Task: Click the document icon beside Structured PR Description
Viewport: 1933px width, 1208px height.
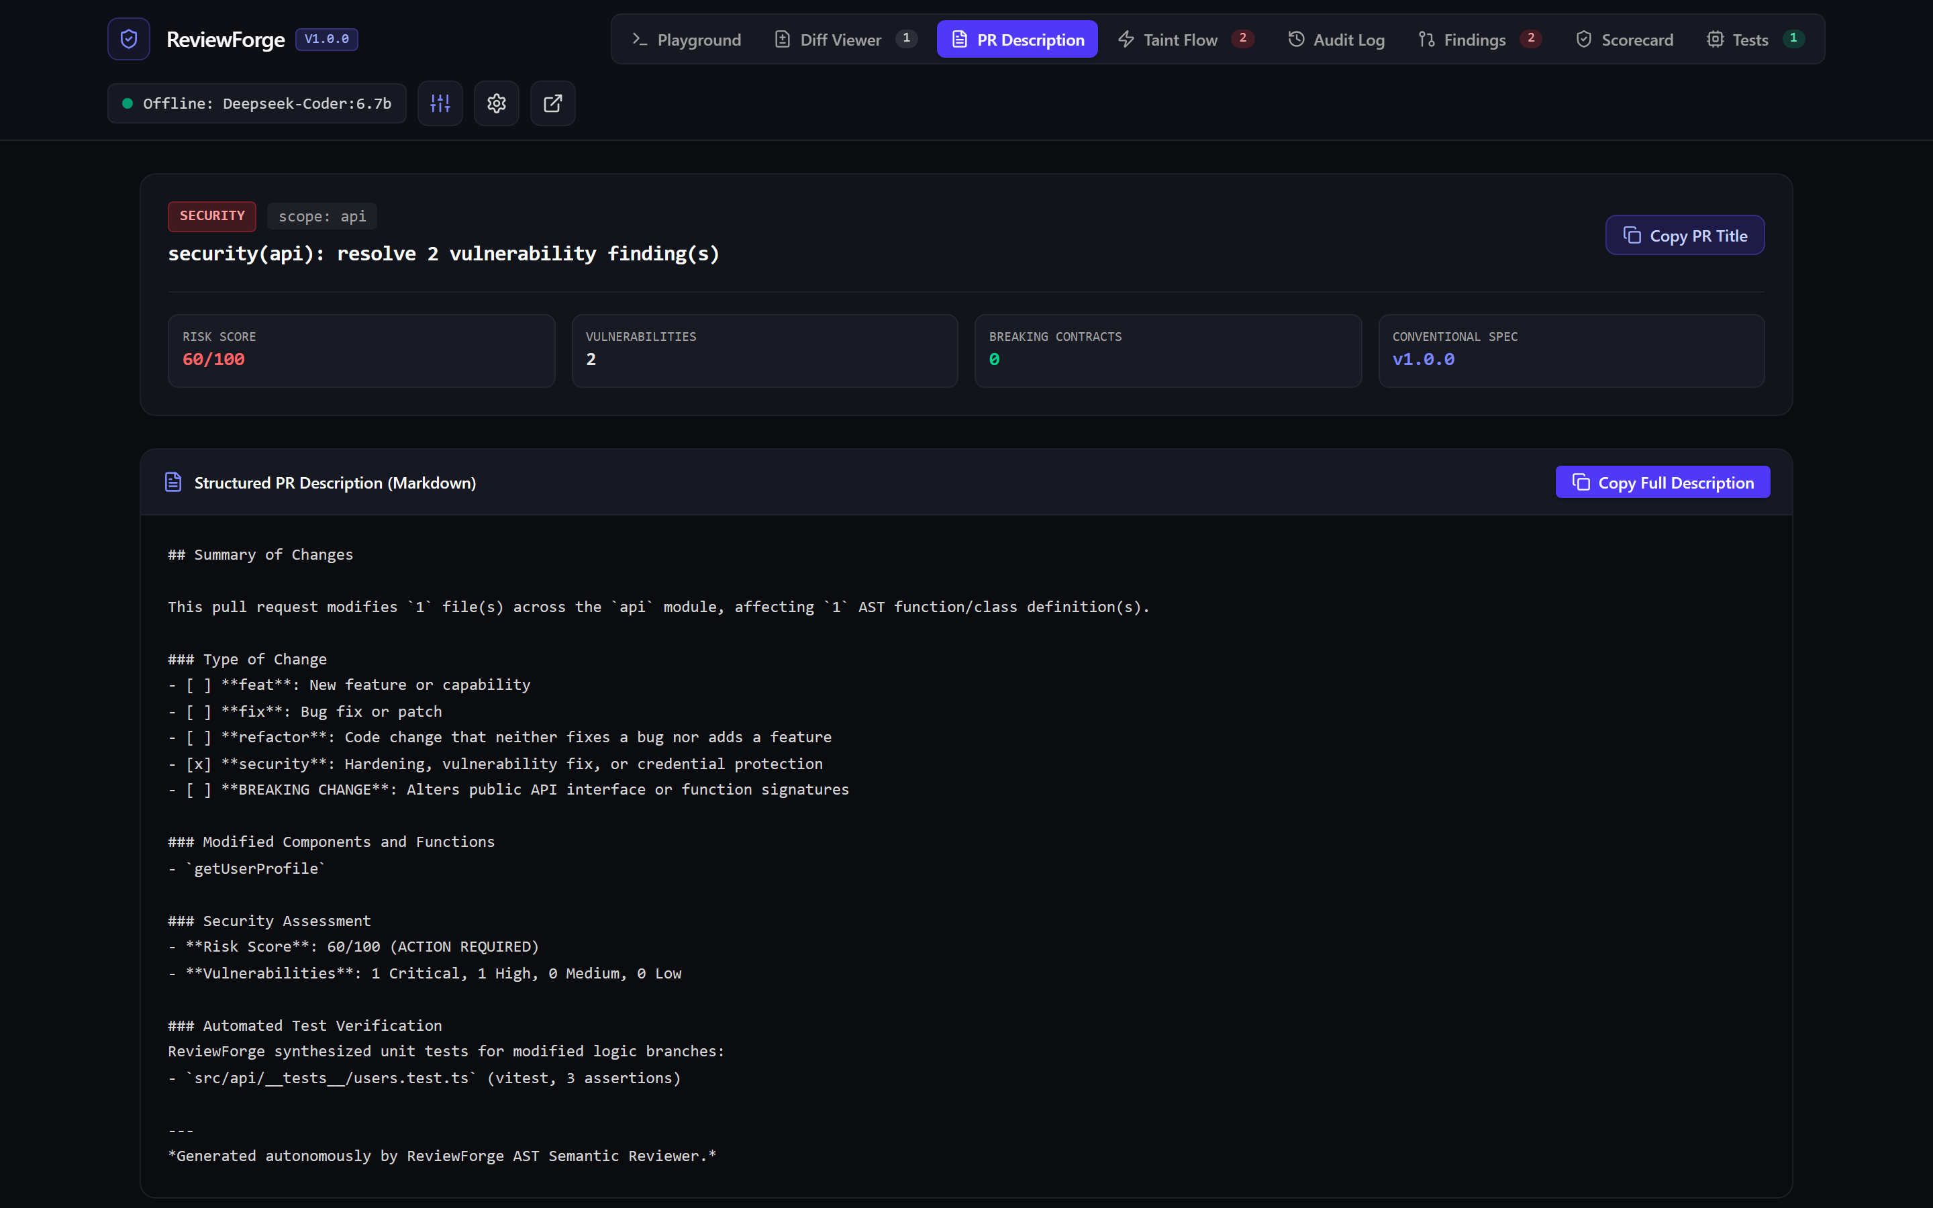Action: pyautogui.click(x=173, y=482)
